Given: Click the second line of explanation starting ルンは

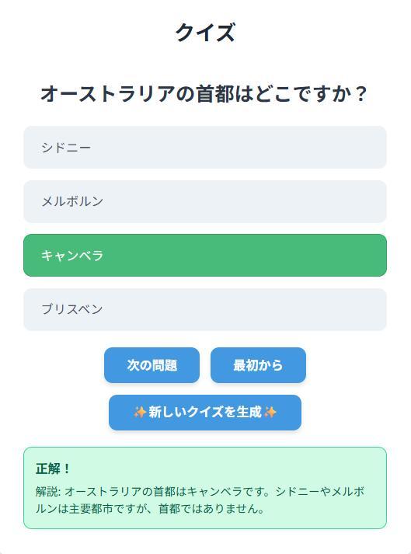Looking at the screenshot, I should [x=150, y=509].
